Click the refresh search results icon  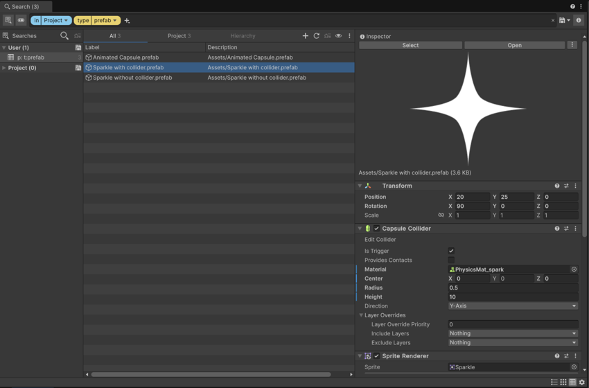point(317,36)
